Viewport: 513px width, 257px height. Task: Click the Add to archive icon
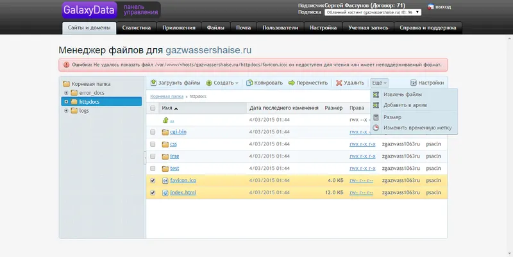click(x=376, y=105)
